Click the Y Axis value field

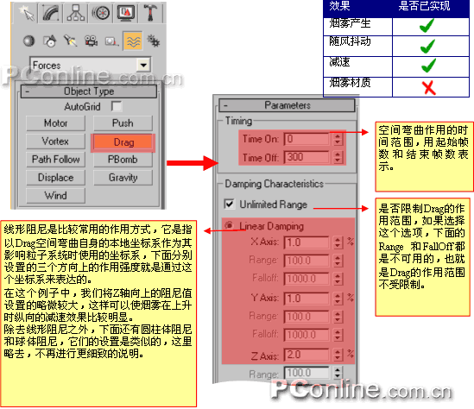(307, 299)
